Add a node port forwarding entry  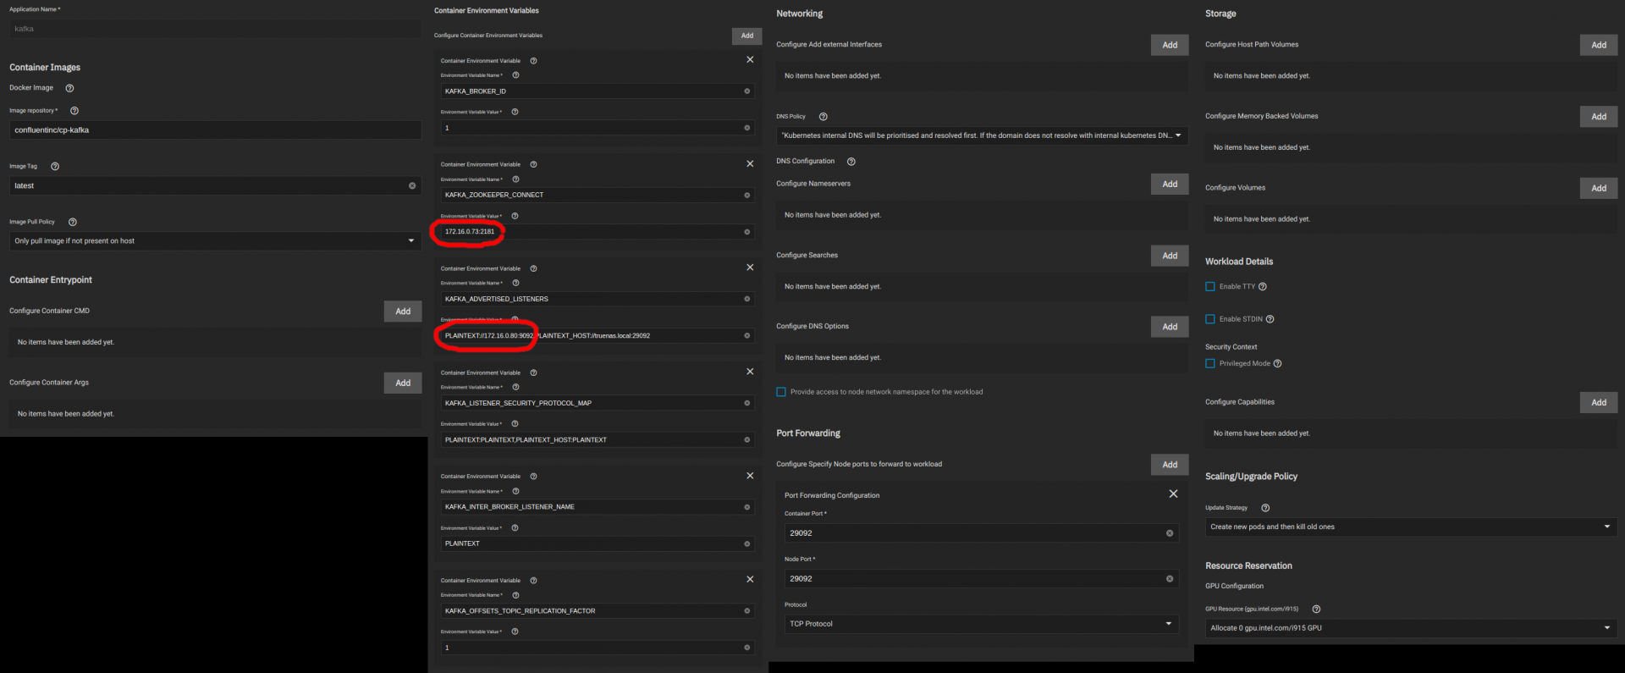1170,465
